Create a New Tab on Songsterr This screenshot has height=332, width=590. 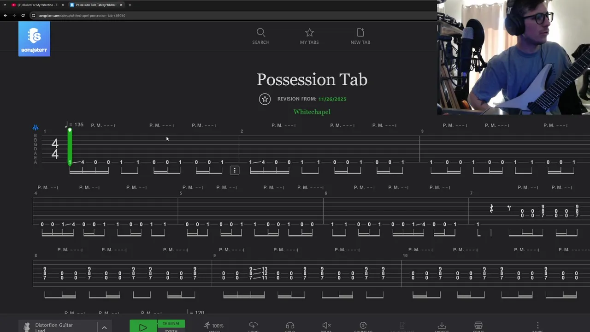[360, 36]
